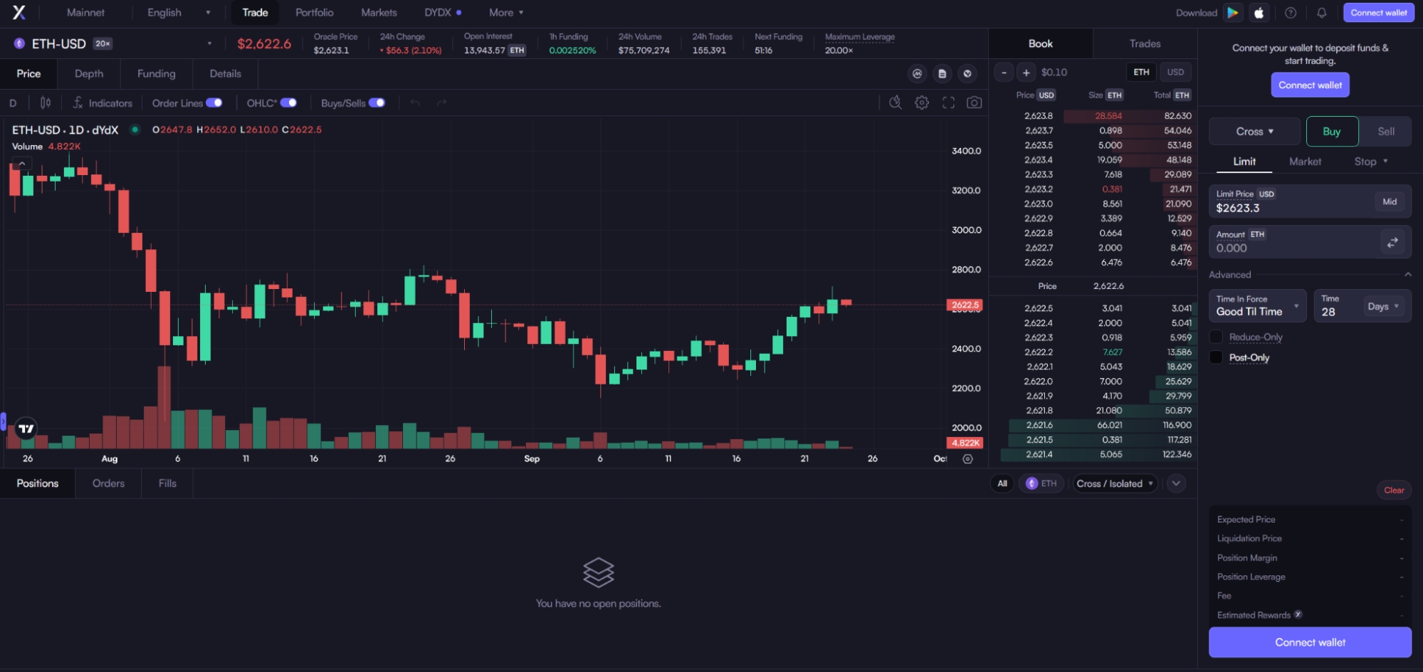Image resolution: width=1423 pixels, height=672 pixels.
Task: Open chart time axis settings icon
Action: pos(967,459)
